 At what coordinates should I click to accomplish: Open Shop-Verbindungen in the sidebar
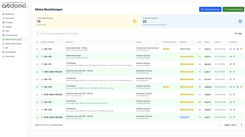point(14,44)
